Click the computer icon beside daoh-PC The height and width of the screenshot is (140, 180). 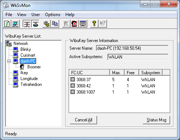[16, 61]
